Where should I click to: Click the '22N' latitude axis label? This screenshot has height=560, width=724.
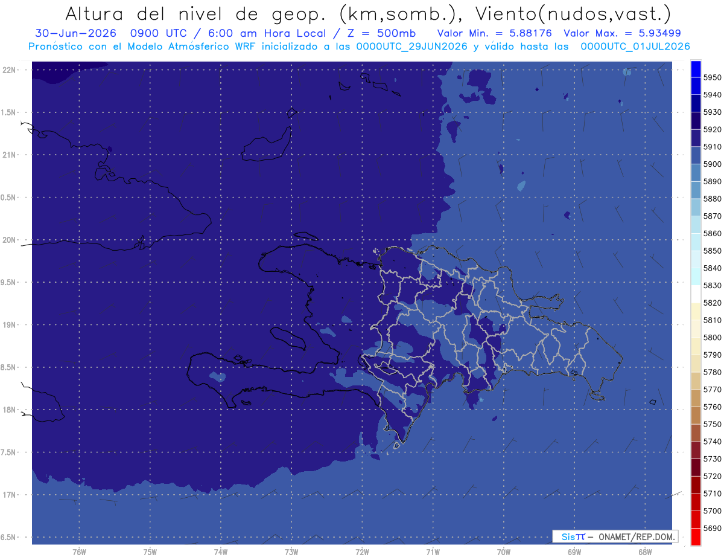point(10,70)
